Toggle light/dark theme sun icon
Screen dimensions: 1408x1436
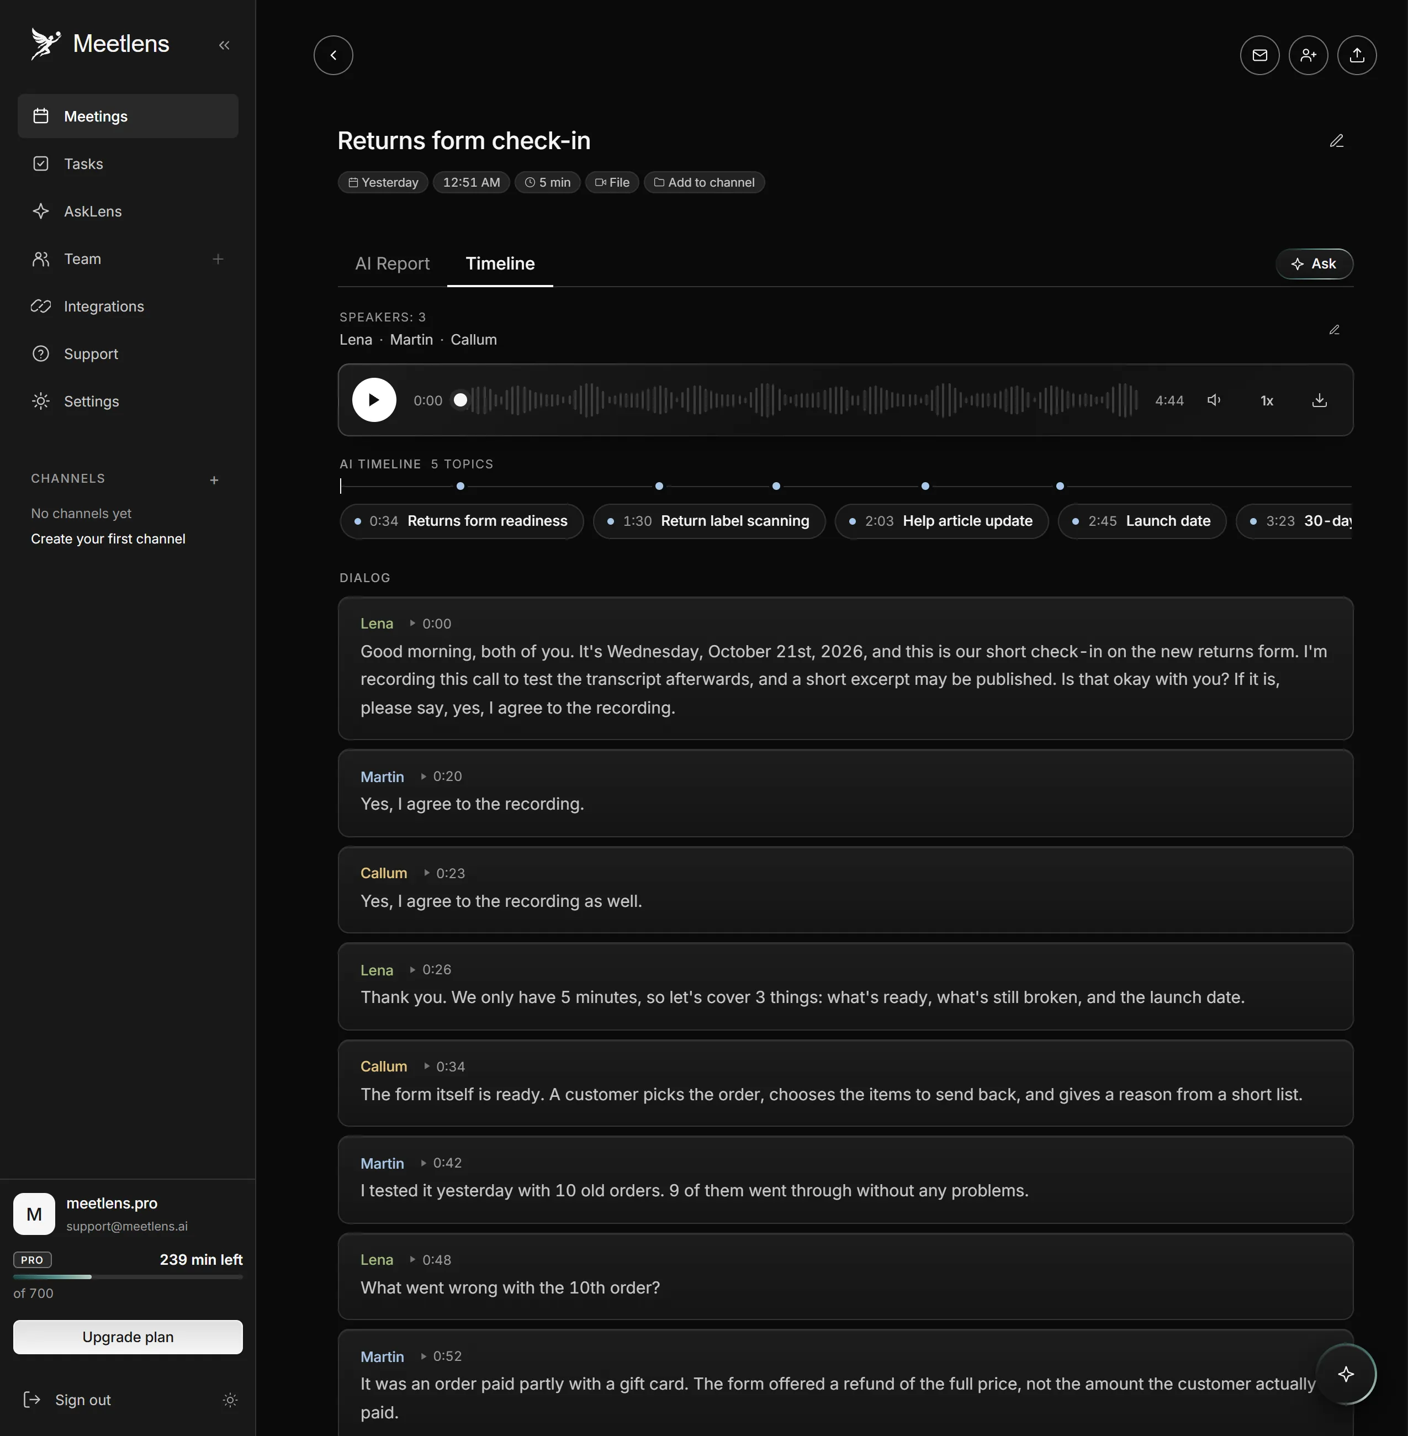(230, 1400)
